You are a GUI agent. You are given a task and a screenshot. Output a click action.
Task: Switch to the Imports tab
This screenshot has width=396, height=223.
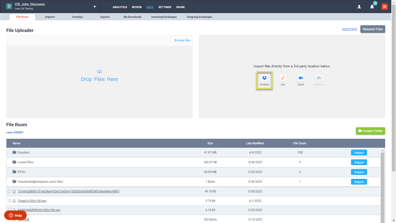[x=50, y=17]
